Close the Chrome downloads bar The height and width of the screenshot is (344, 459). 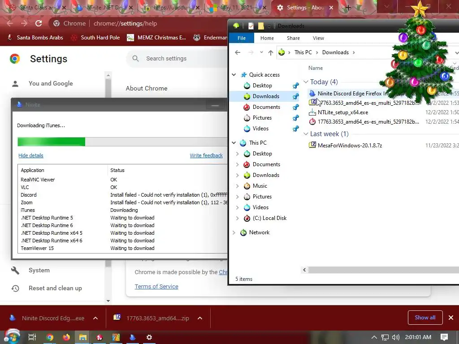451,318
